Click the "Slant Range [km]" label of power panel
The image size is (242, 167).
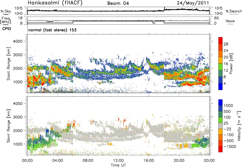pyautogui.click(x=8, y=64)
